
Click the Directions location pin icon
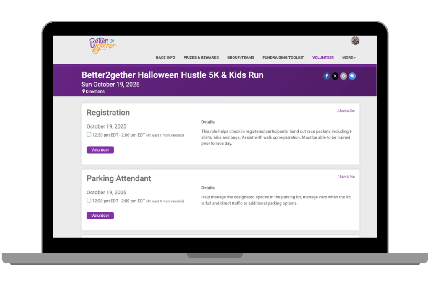[84, 91]
